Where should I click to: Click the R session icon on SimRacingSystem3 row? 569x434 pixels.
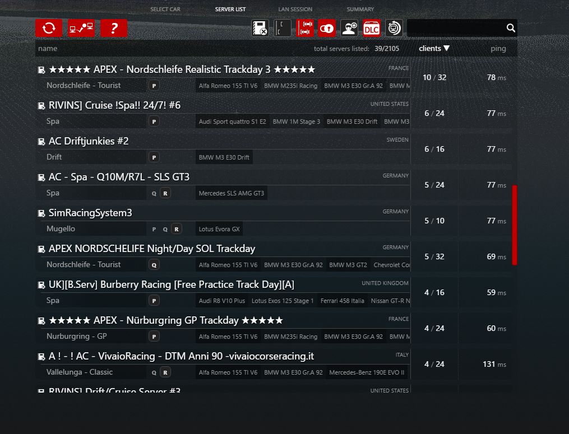(x=177, y=229)
